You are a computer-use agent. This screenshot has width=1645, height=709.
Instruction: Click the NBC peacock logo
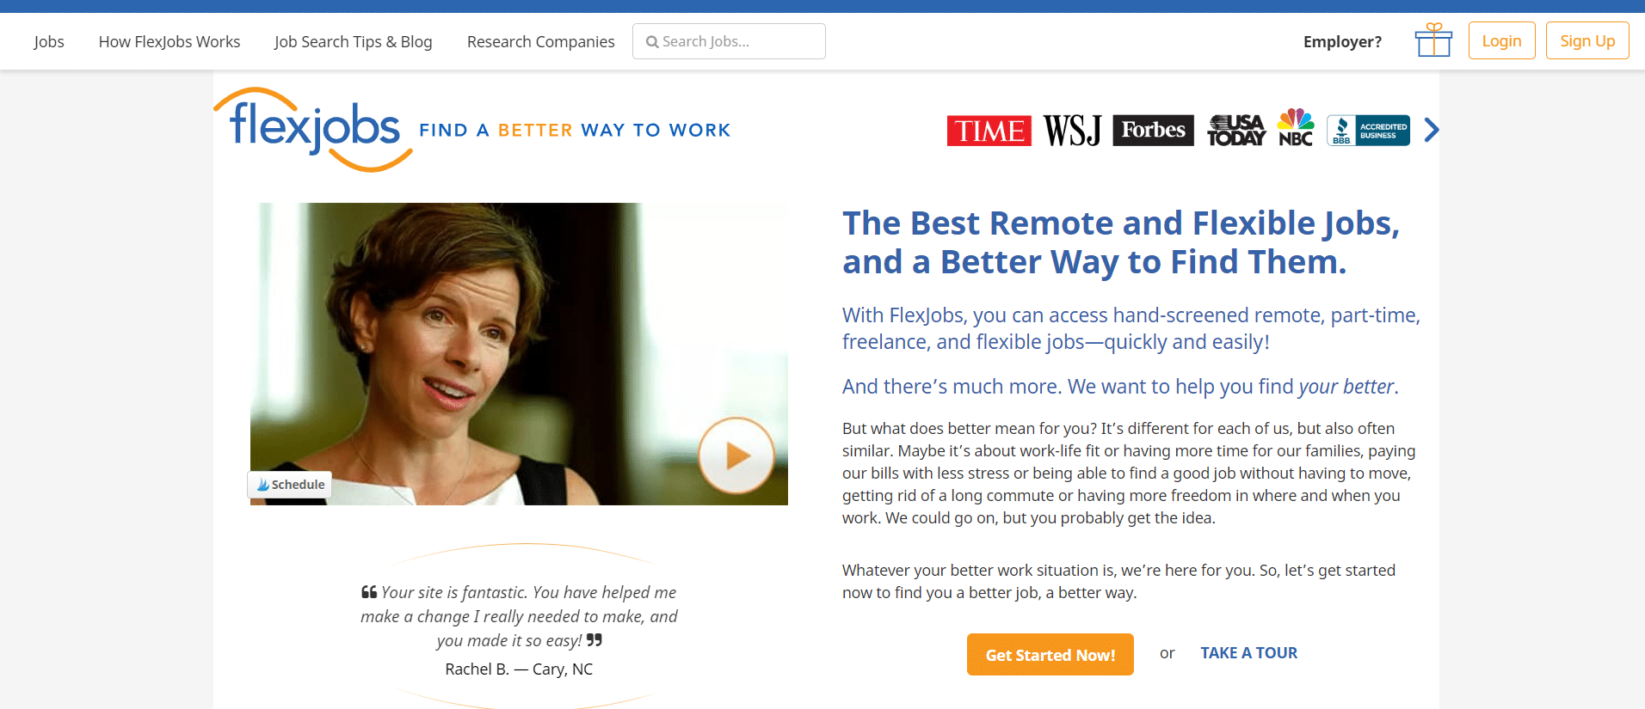[1296, 128]
